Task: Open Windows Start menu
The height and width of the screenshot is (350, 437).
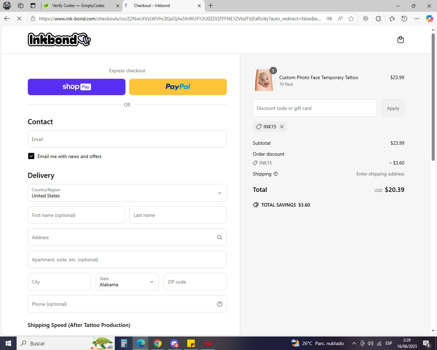Action: point(8,343)
